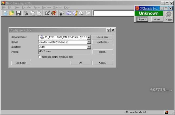Viewport: 175px width, 115px height.
Task: Click the Save floppy disk icon
Action: [x=18, y=13]
